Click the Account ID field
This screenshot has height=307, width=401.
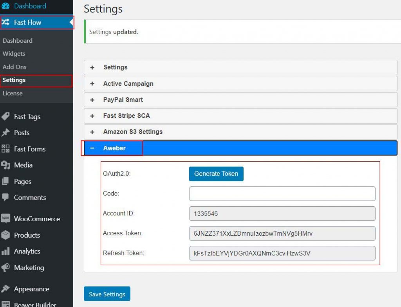click(x=282, y=214)
